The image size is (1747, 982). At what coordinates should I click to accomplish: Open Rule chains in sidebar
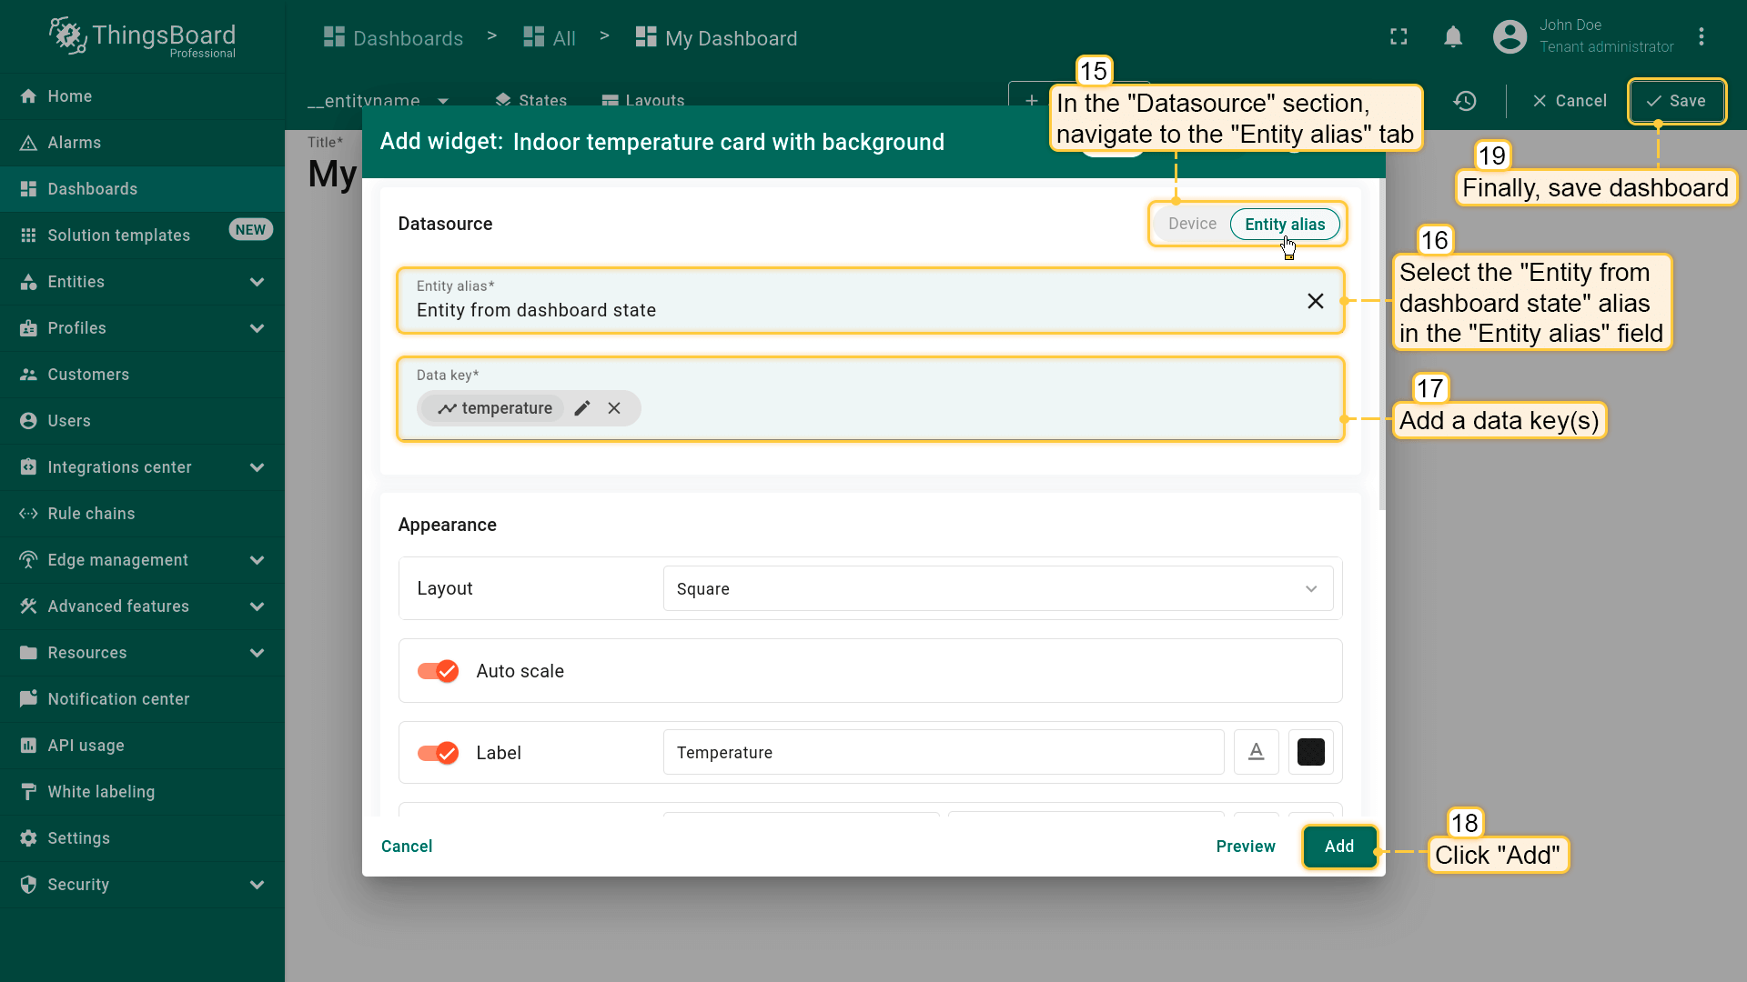91,514
